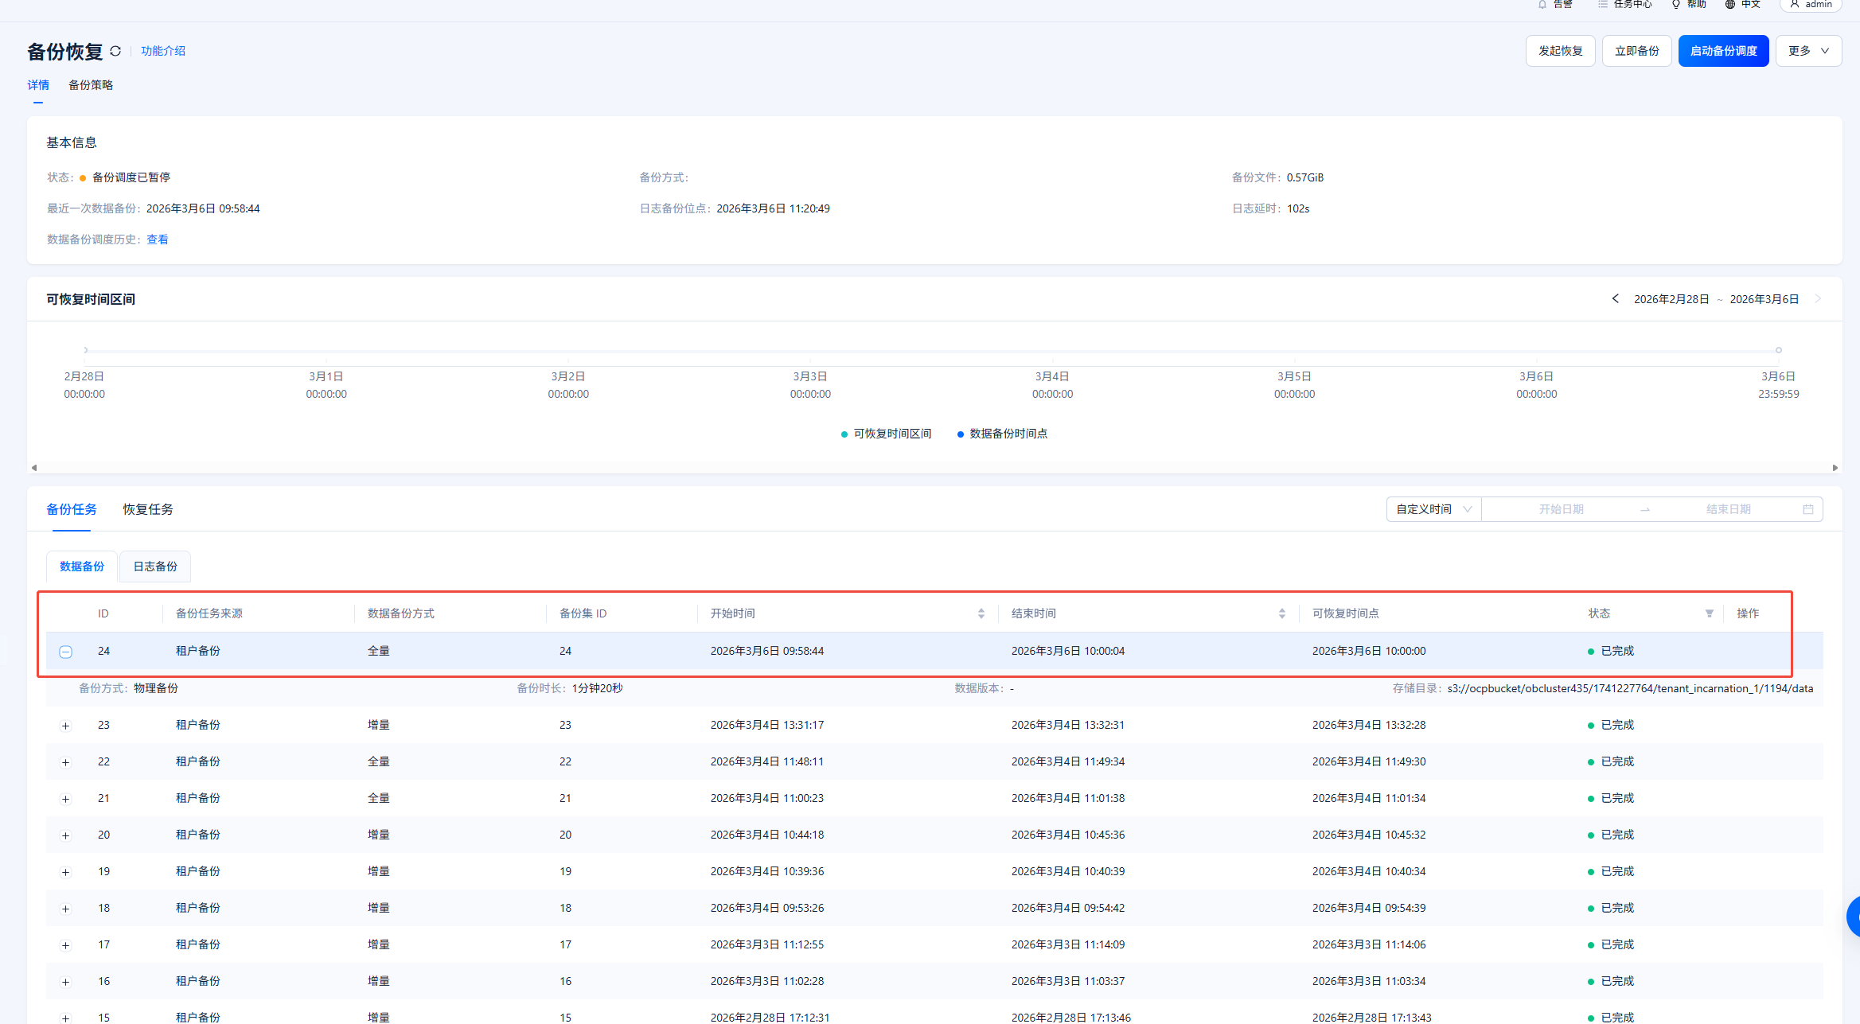This screenshot has height=1024, width=1860.
Task: Select the 日志备份 sub-tab
Action: pos(155,567)
